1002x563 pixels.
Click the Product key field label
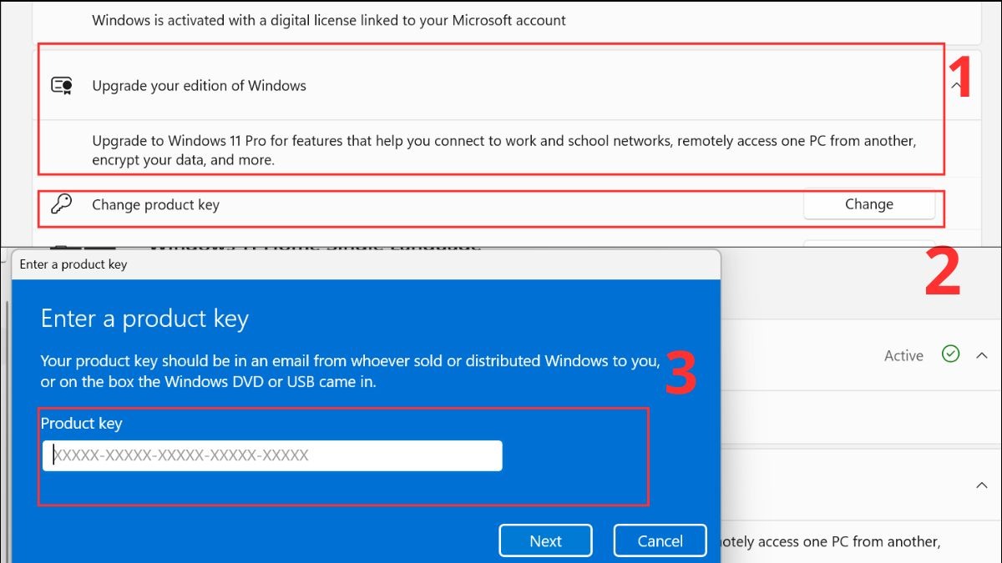pos(81,424)
